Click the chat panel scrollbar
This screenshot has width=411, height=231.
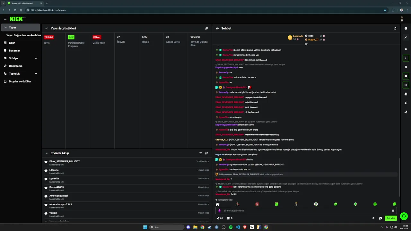pos(400,177)
